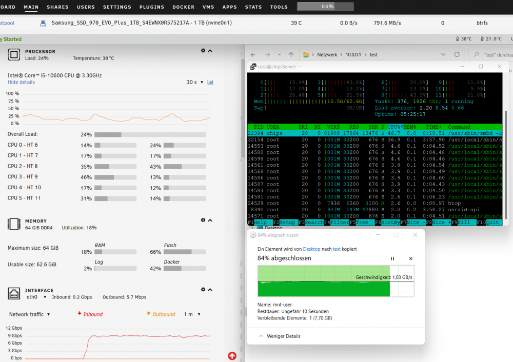Viewport: 513px width, 362px height.
Task: Open Interface settings gear icon
Action: click(x=203, y=289)
